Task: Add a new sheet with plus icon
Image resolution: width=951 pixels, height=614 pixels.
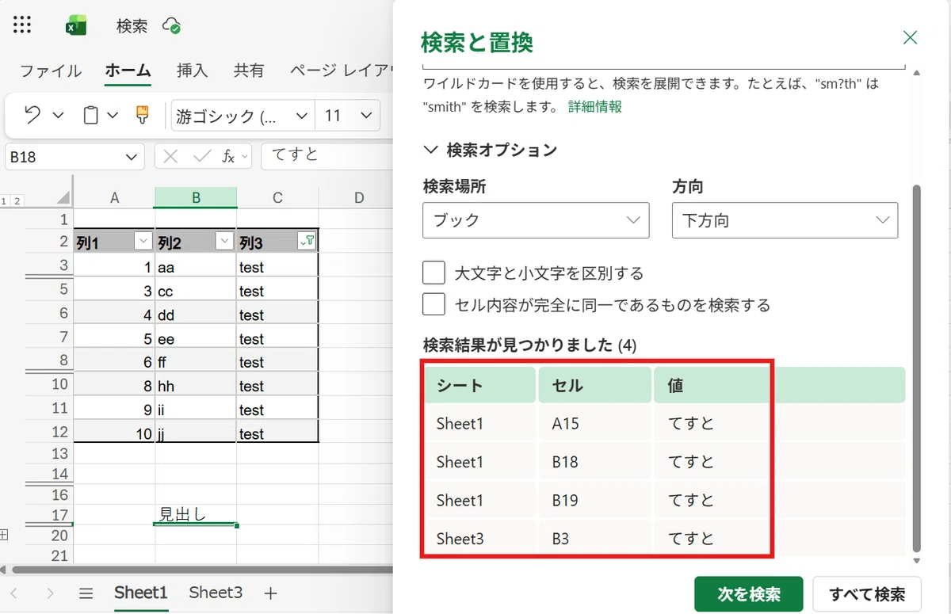Action: [270, 593]
